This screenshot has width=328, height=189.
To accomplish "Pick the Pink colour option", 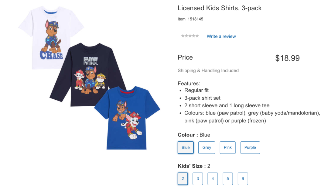I will 227,147.
